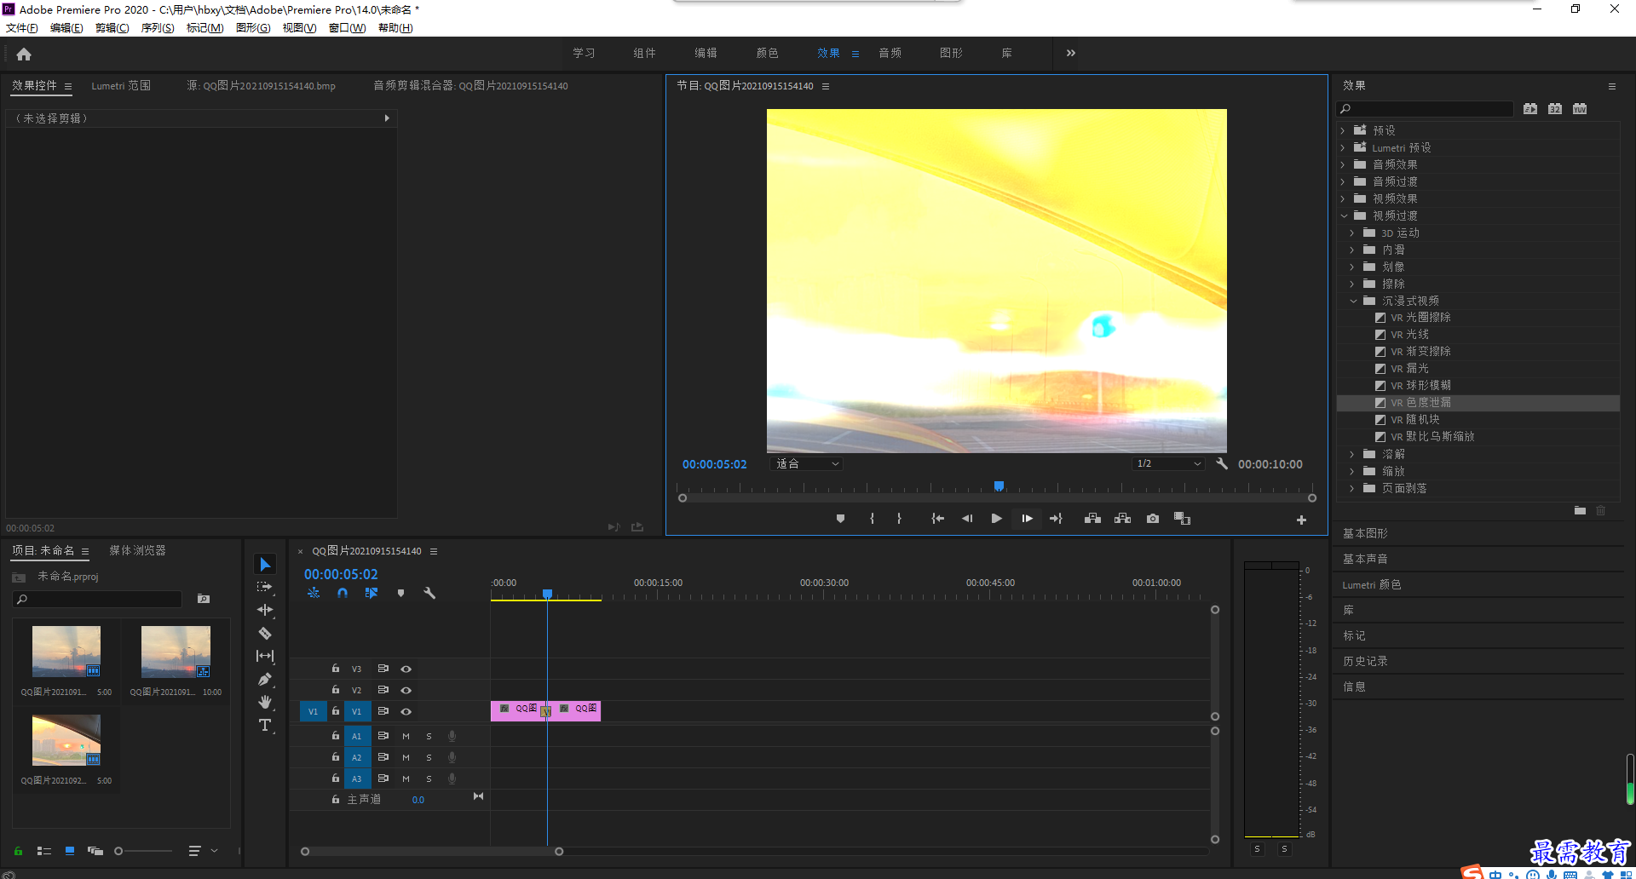Open the 媒体浏览器 tab
1636x879 pixels.
[x=137, y=551]
